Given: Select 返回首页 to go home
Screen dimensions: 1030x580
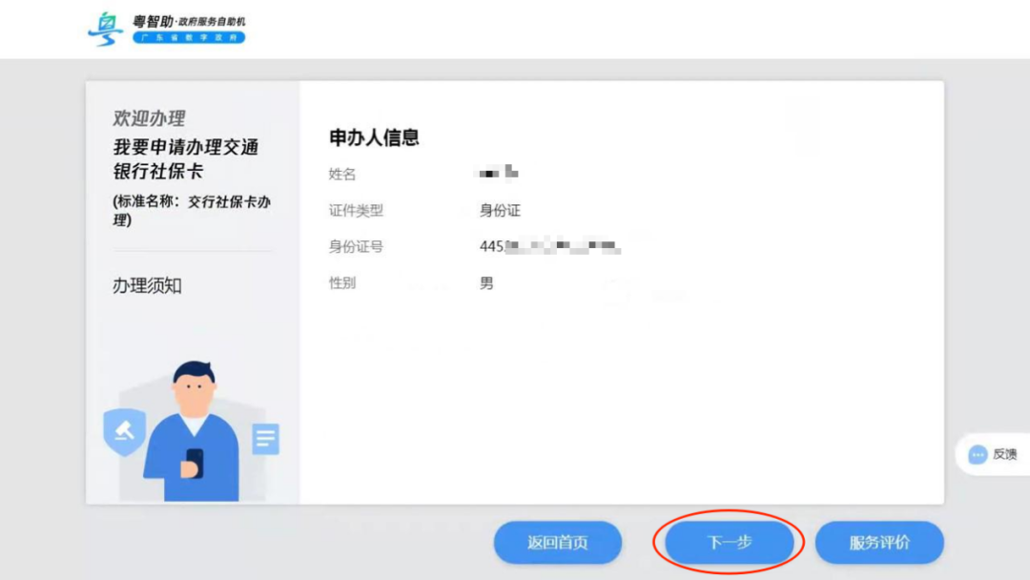Looking at the screenshot, I should coord(557,542).
